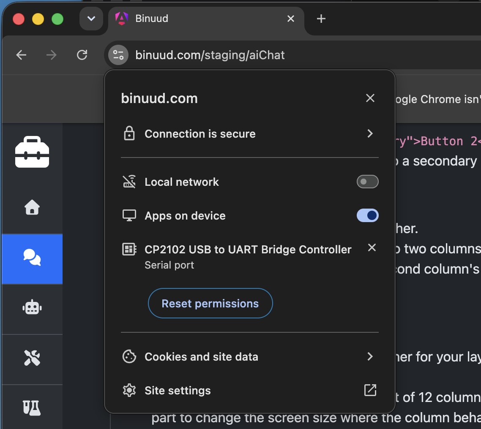Go forward in browser history
Image resolution: width=481 pixels, height=429 pixels.
click(x=51, y=55)
